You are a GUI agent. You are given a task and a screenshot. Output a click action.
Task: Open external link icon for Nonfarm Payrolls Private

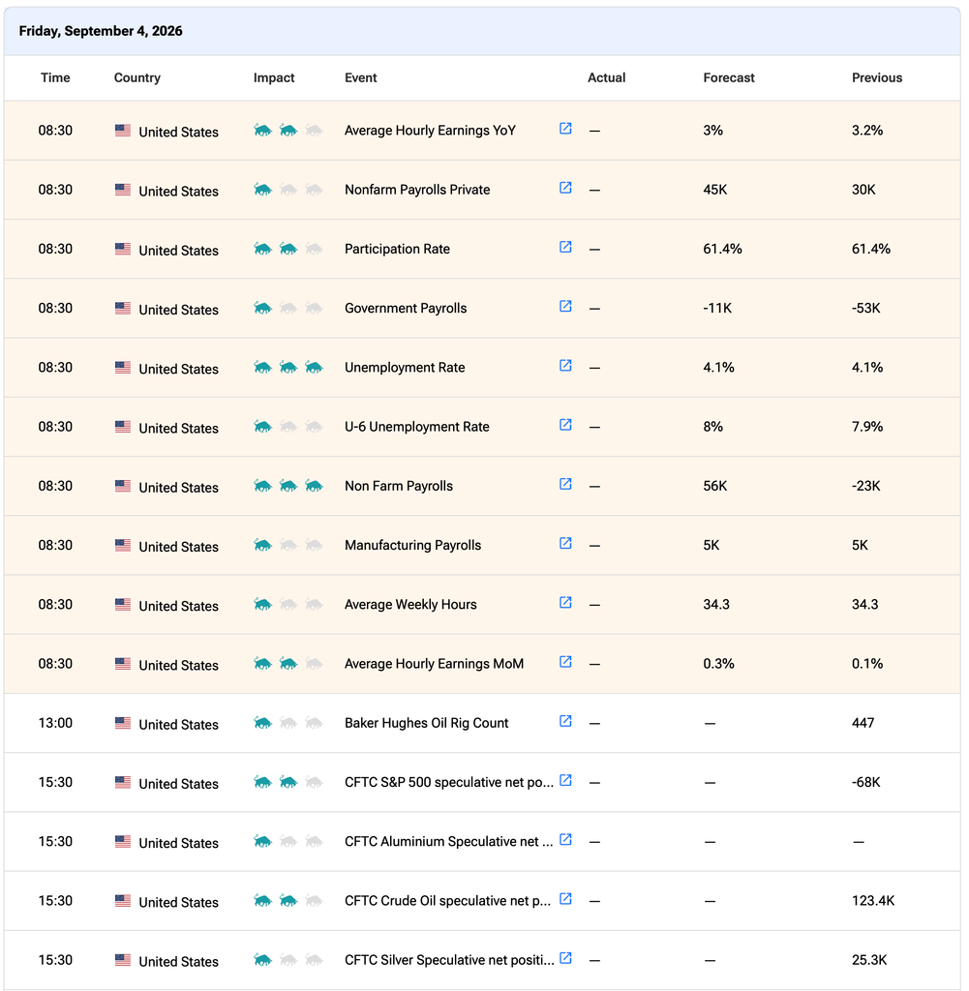point(565,189)
